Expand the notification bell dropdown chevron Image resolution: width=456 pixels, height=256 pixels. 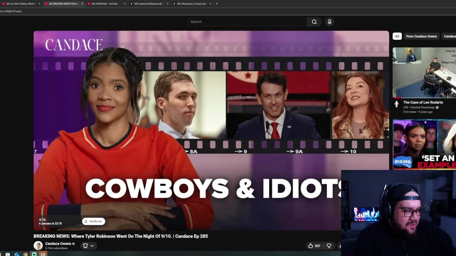[92, 246]
